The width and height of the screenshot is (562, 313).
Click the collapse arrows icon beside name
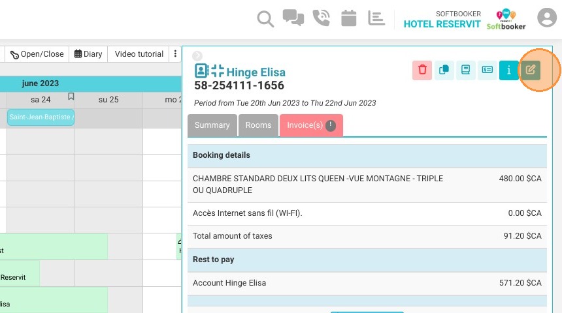pos(217,71)
